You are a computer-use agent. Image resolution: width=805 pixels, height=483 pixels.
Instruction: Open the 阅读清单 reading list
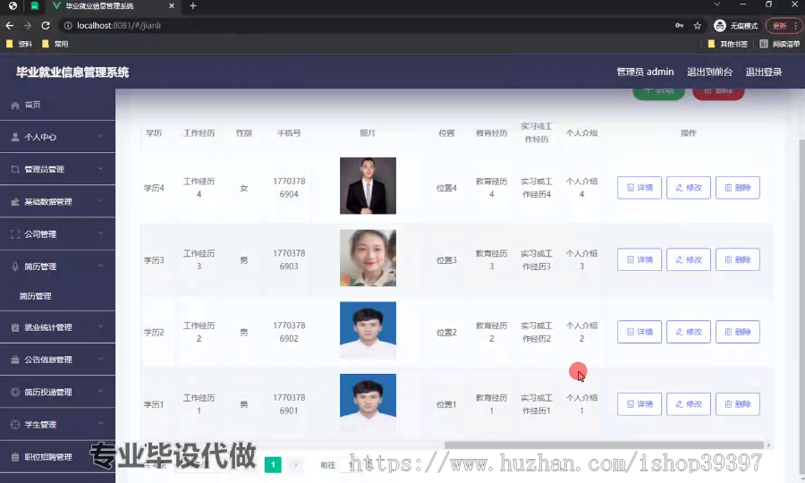point(779,44)
